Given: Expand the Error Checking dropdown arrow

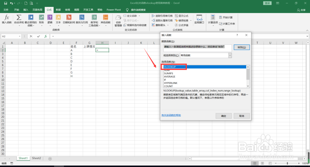Looking at the screenshot, I should 191,20.
